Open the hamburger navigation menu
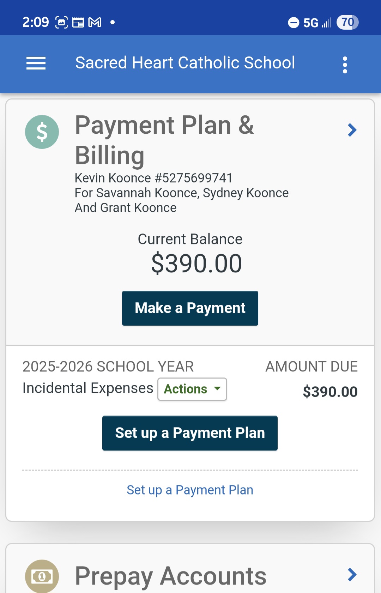 pos(36,63)
